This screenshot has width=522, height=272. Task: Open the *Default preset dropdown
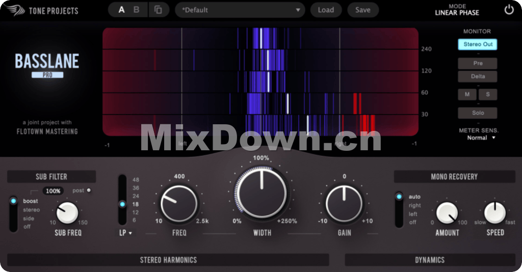240,10
